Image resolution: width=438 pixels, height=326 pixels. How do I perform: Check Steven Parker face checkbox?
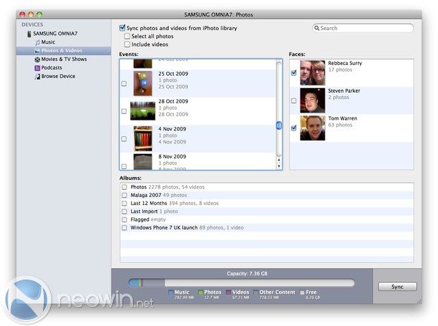click(294, 100)
